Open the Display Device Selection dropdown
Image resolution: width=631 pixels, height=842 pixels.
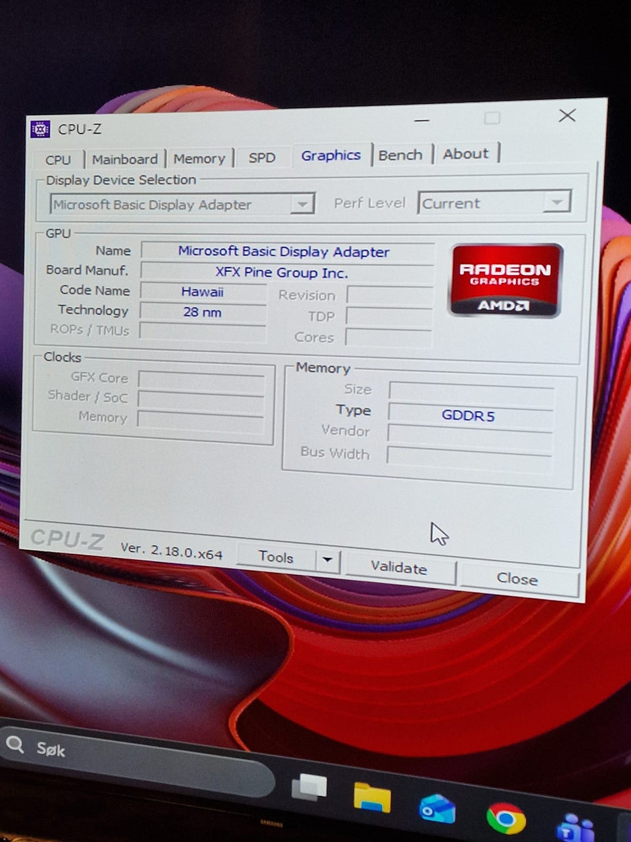coord(182,205)
